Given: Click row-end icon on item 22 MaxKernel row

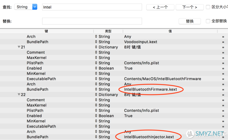Looking at the screenshot, I should click(223, 106).
